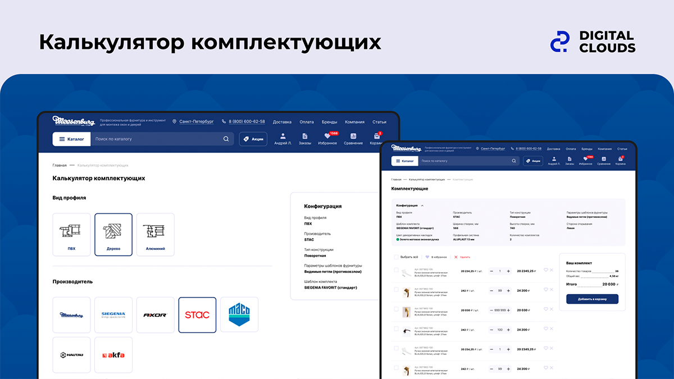Click the Moosenburg logo in the right window
674x379 pixels.
(x=407, y=149)
